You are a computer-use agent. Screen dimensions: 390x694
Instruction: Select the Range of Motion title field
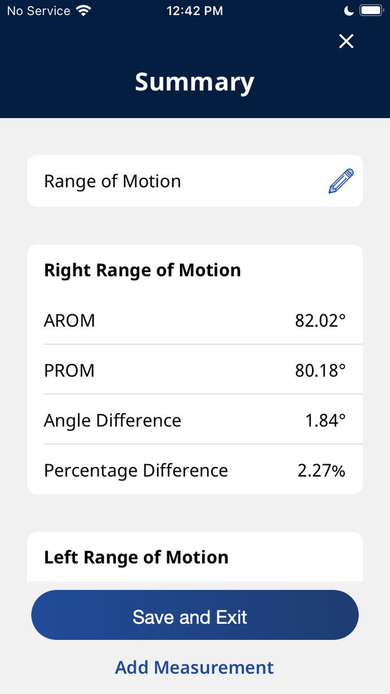(x=113, y=181)
